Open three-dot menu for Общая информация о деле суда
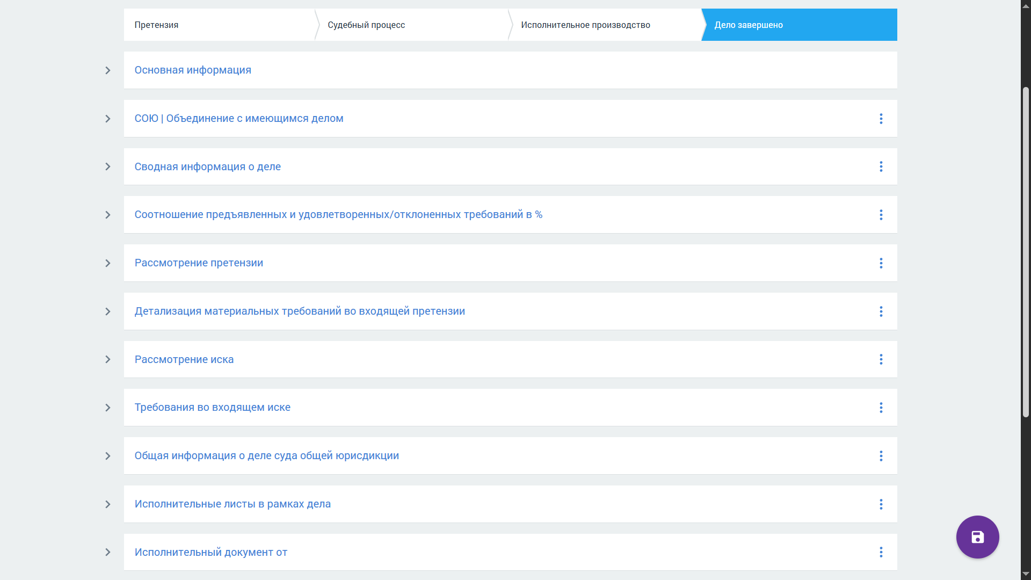 pyautogui.click(x=881, y=456)
